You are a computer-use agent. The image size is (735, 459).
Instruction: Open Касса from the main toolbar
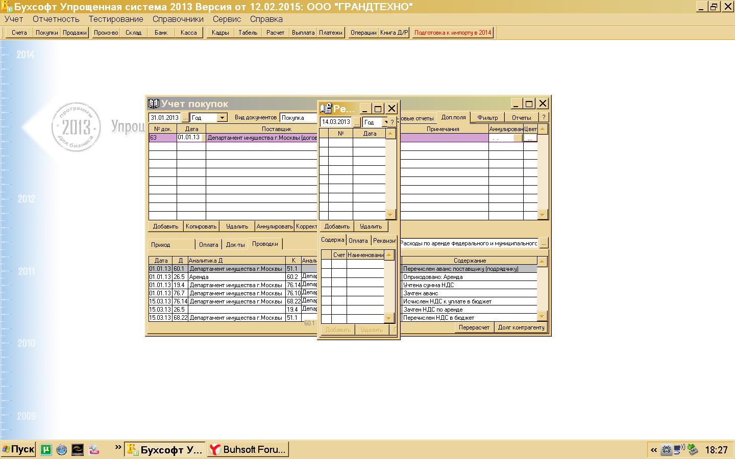click(188, 33)
